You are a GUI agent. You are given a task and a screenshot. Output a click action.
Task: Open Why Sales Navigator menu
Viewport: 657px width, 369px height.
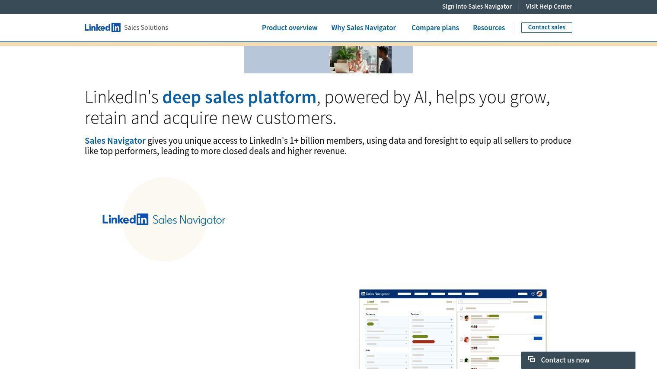(364, 28)
